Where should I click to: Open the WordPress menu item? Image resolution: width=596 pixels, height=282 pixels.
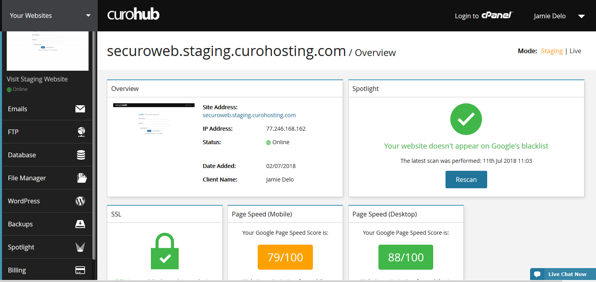click(47, 201)
